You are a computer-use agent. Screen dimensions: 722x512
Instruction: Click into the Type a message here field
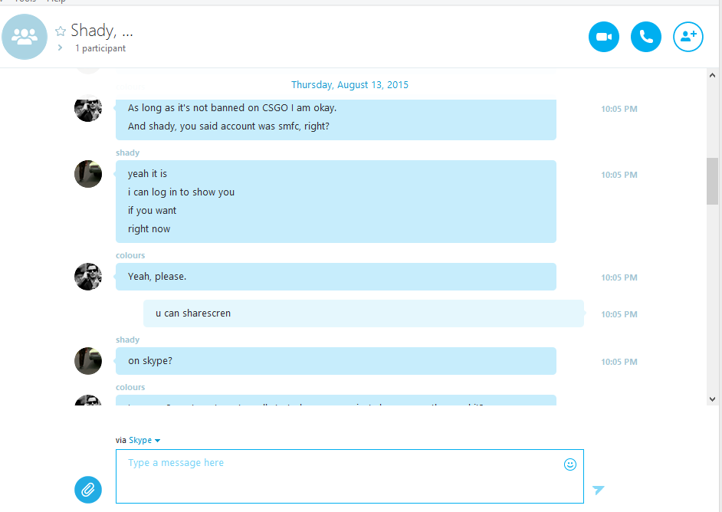tap(350, 476)
